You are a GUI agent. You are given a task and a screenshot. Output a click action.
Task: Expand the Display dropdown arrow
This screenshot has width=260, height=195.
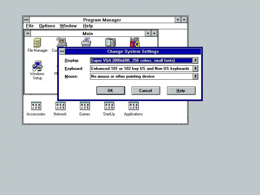click(195, 60)
